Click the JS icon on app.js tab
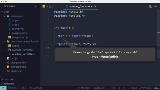160x90 pixels. [x=44, y=6]
